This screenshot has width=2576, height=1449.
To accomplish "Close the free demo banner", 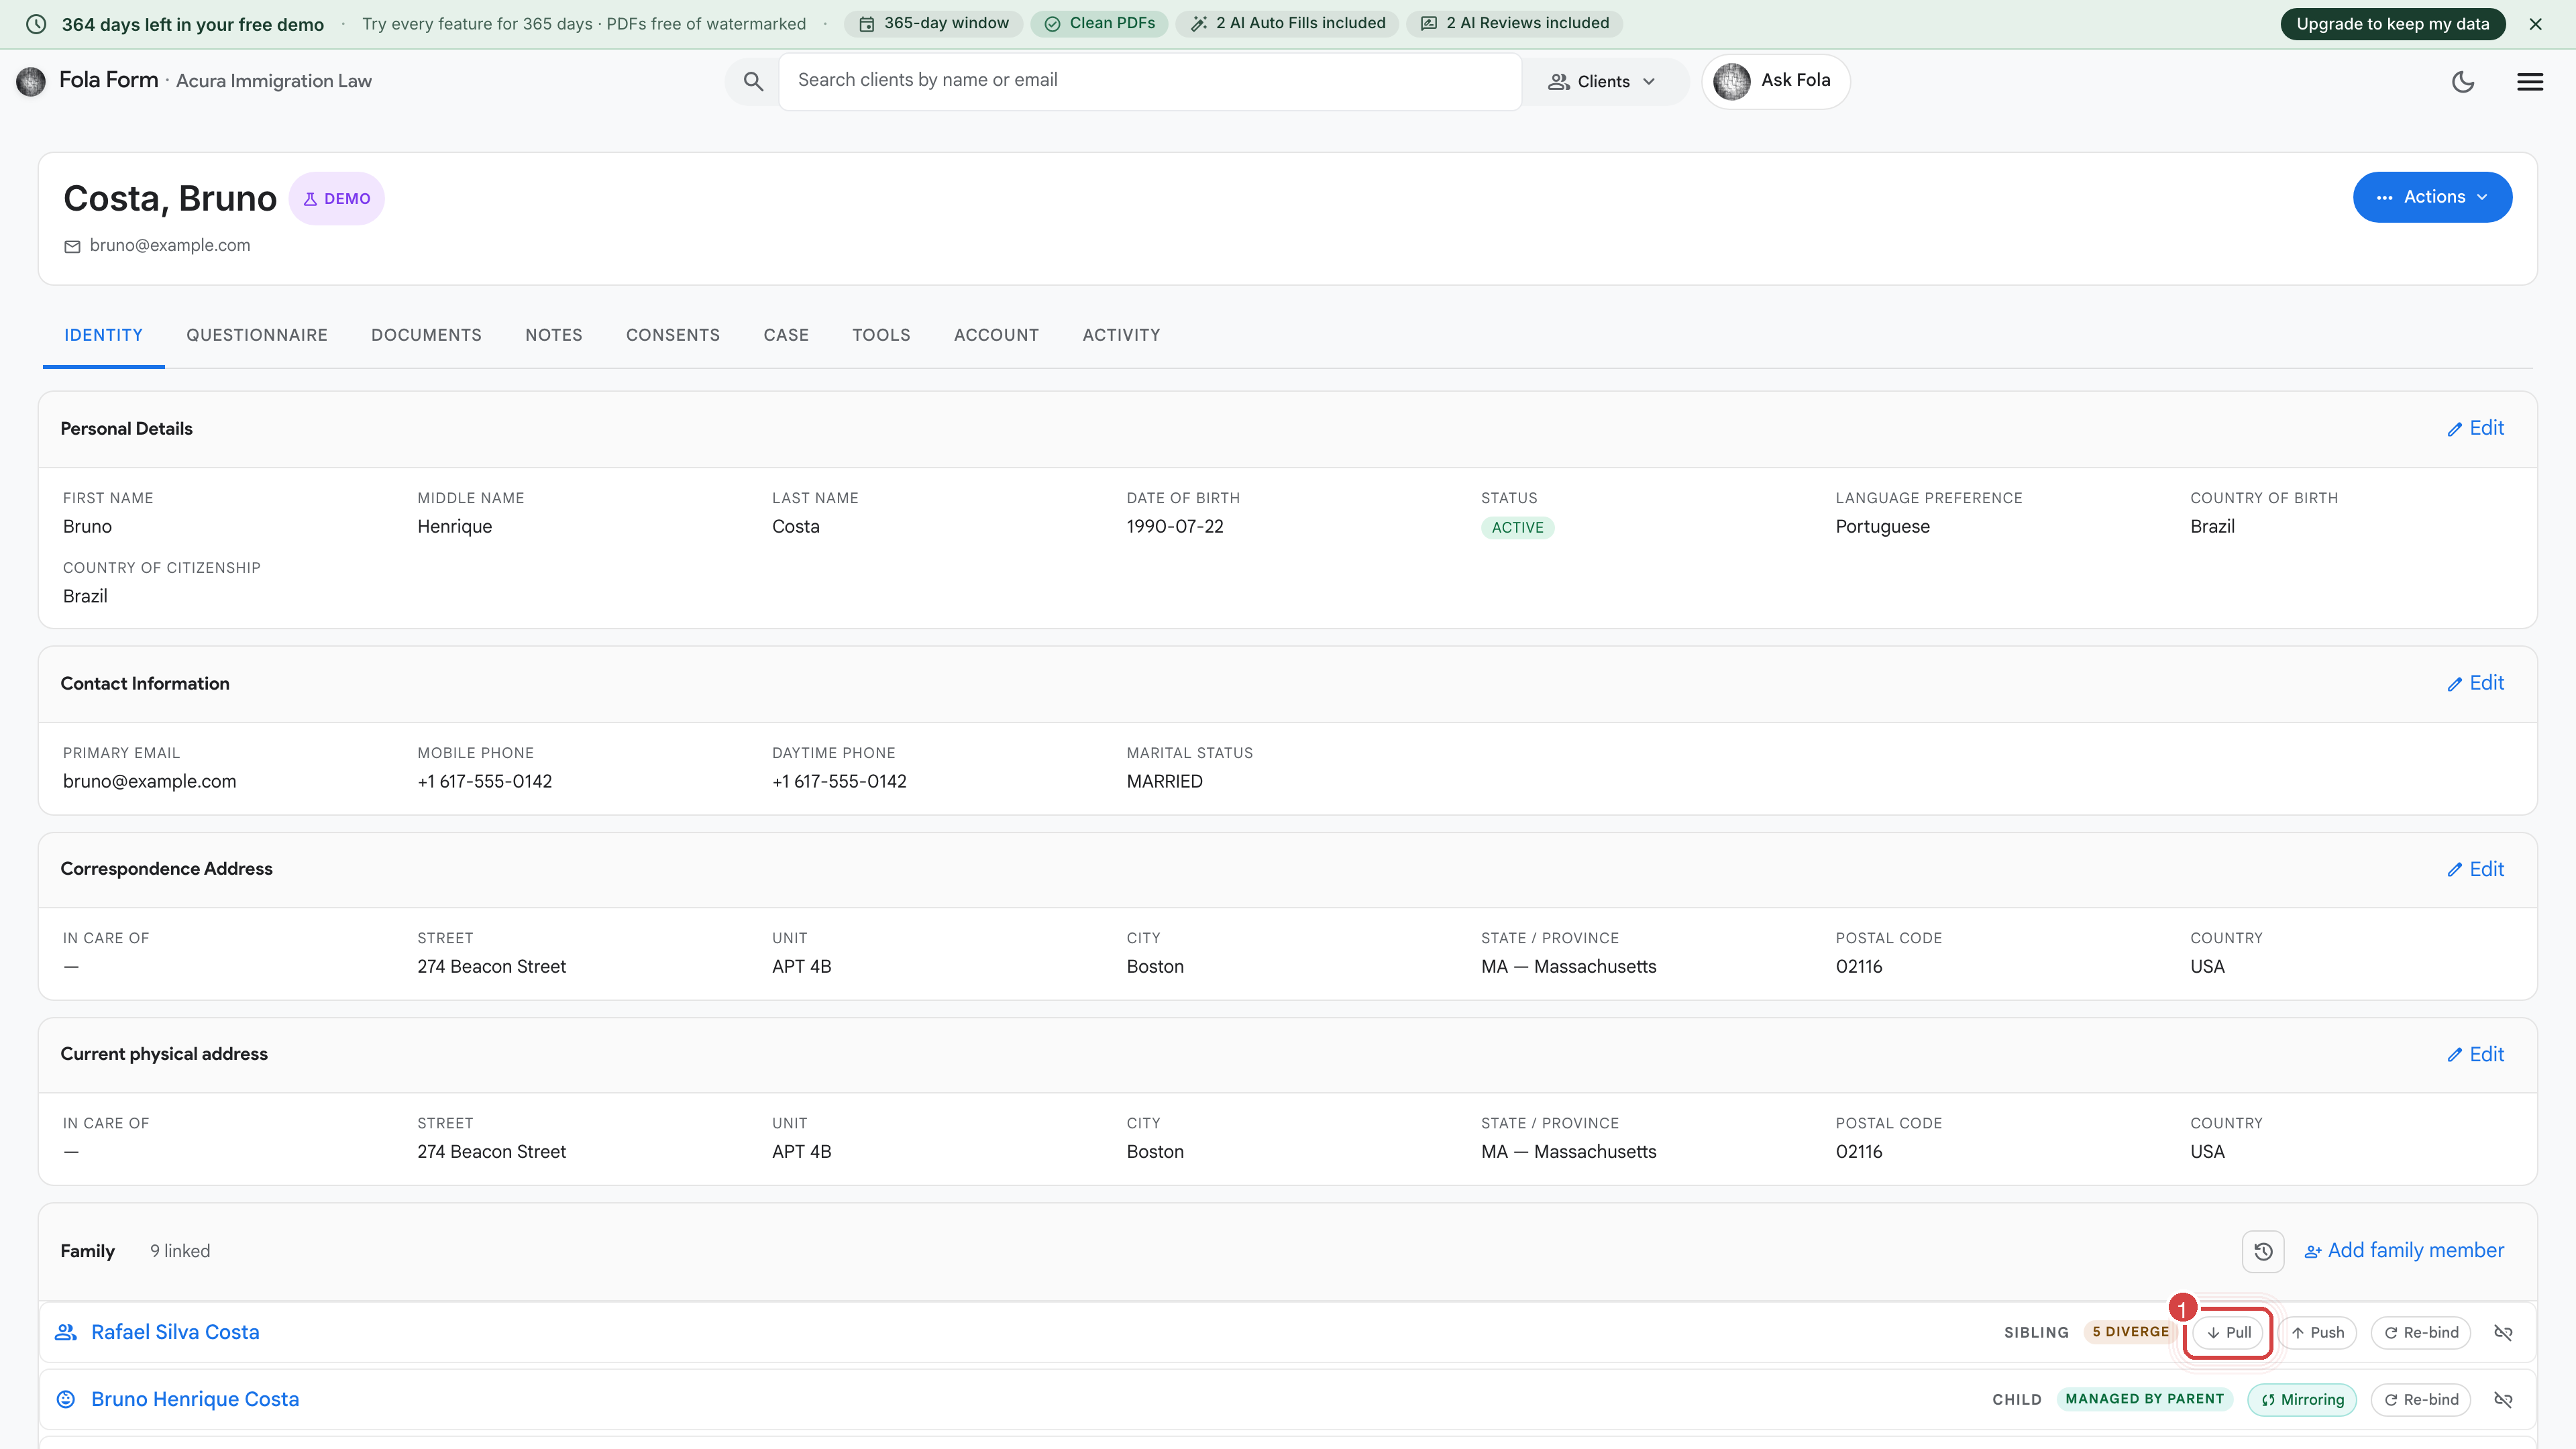I will (x=2535, y=24).
